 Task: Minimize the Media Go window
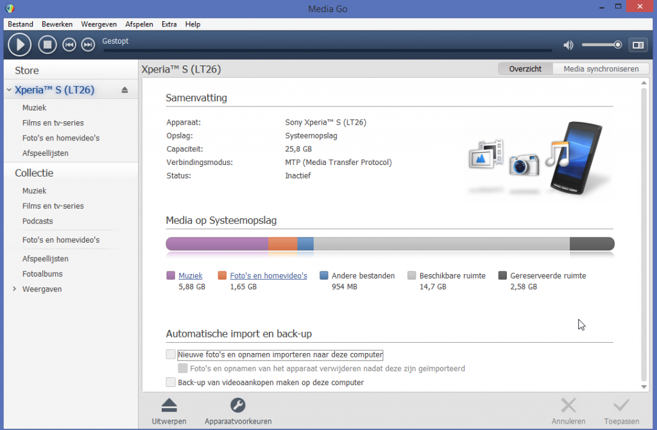(x=602, y=7)
